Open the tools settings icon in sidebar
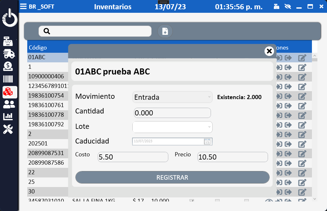The width and height of the screenshot is (327, 211). coord(8,129)
